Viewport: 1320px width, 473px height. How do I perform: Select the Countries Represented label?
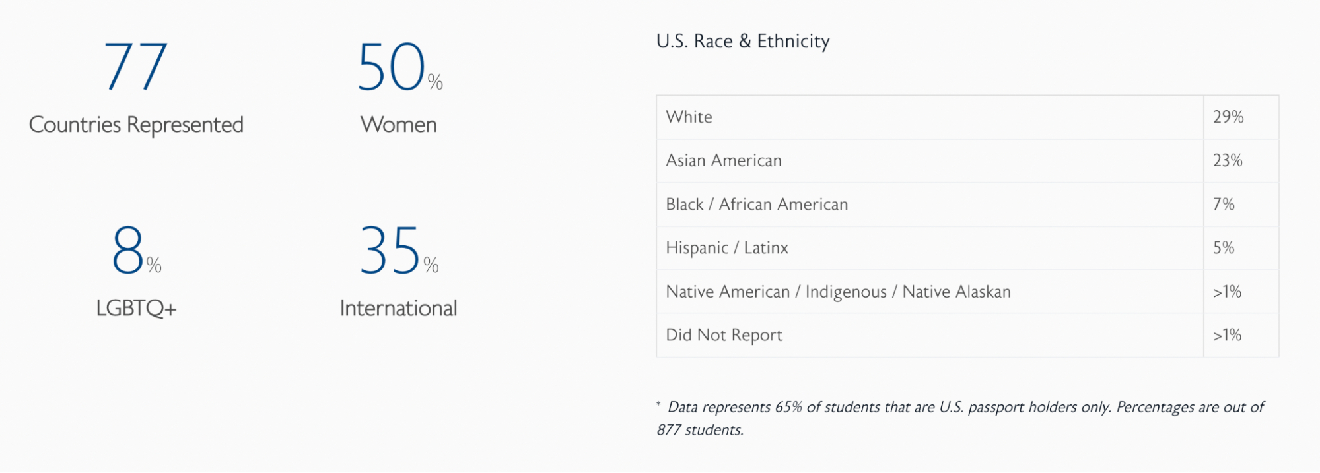tap(136, 125)
